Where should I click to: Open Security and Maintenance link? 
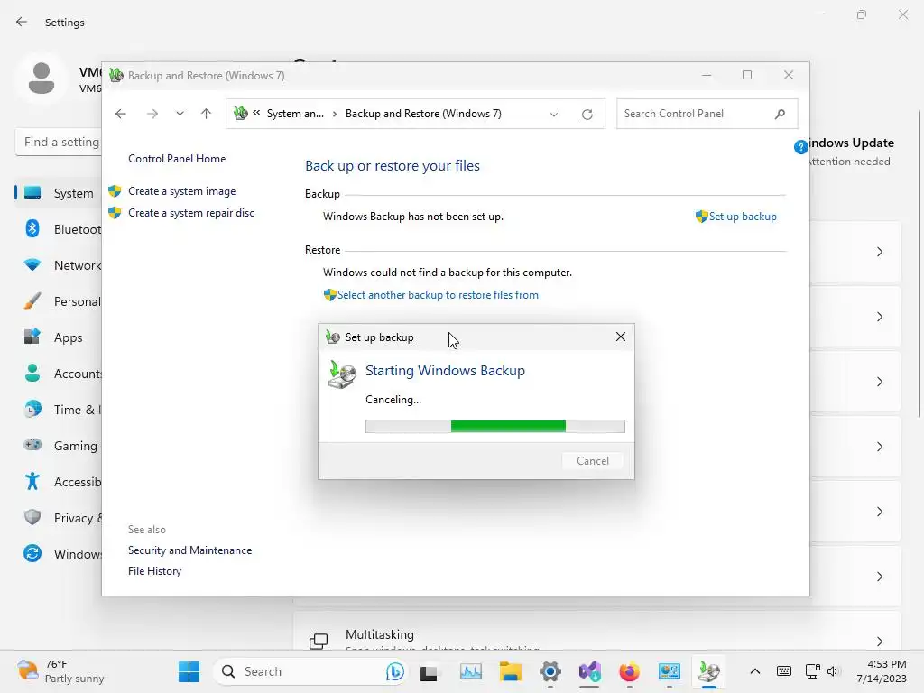click(x=189, y=550)
